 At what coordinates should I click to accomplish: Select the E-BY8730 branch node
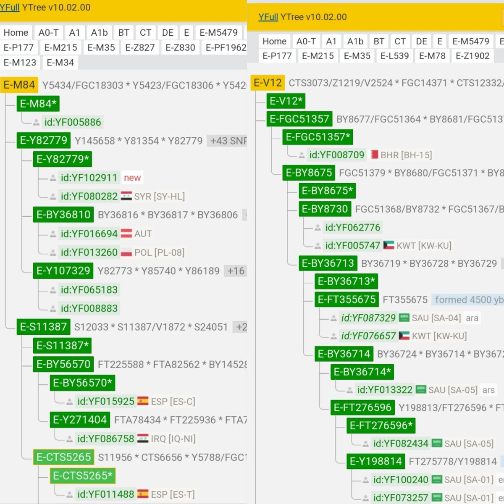325,209
